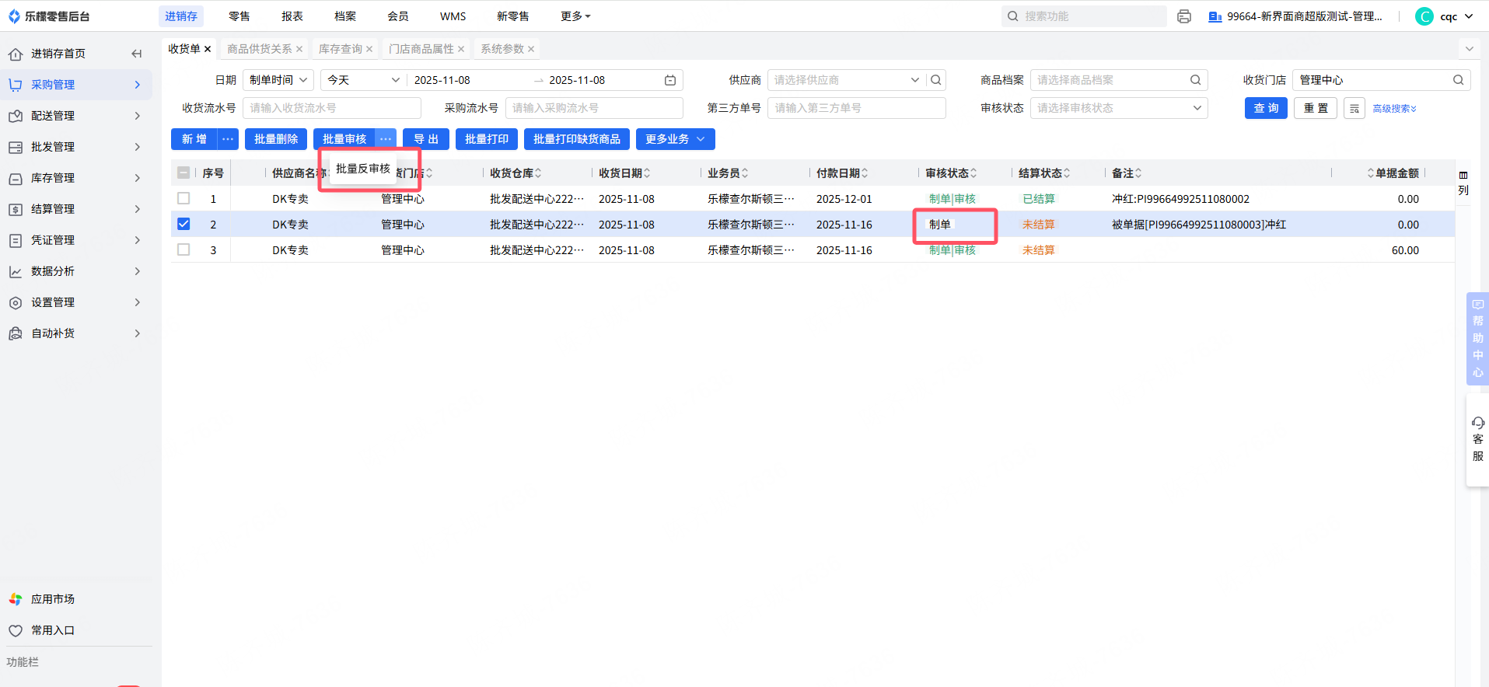This screenshot has height=687, width=1489.
Task: Close the 商品供货关系 tab
Action: click(x=299, y=49)
